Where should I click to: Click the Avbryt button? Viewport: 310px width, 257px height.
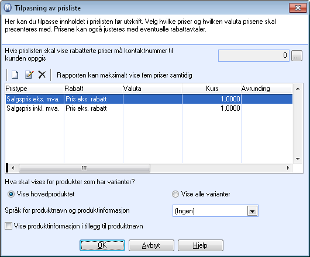pos(151,245)
